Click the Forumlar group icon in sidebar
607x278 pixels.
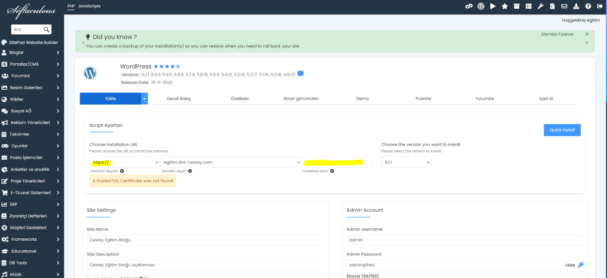[5, 76]
